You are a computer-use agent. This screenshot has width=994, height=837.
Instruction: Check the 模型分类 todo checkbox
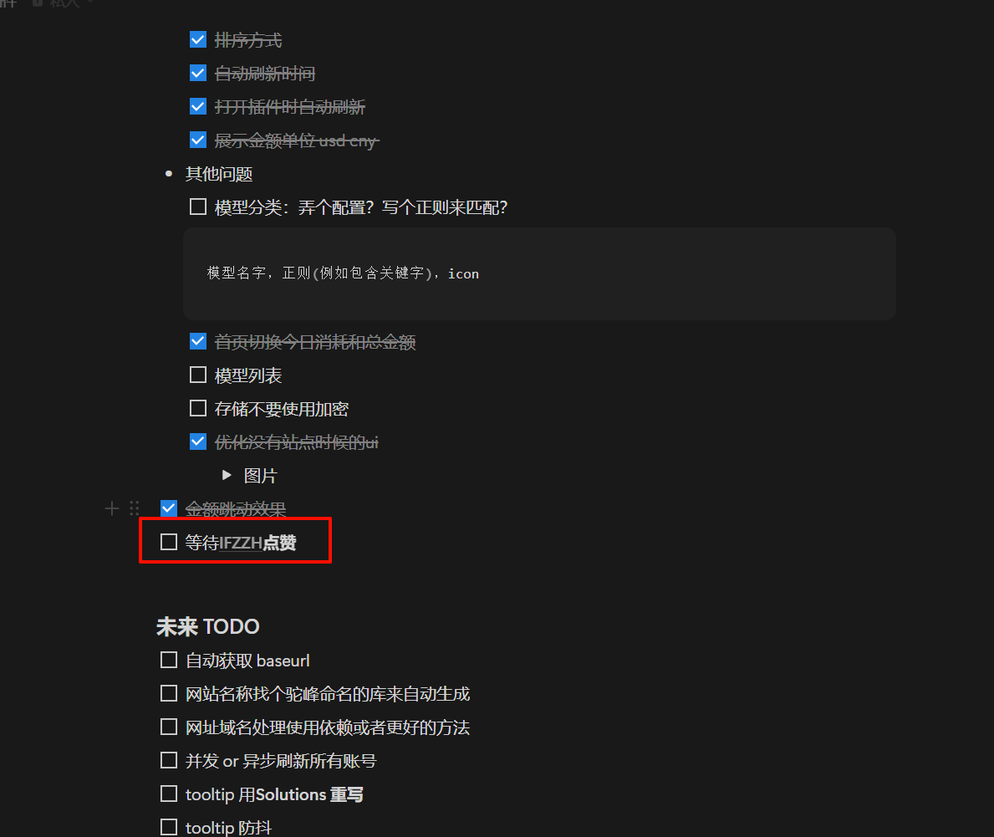(x=198, y=207)
